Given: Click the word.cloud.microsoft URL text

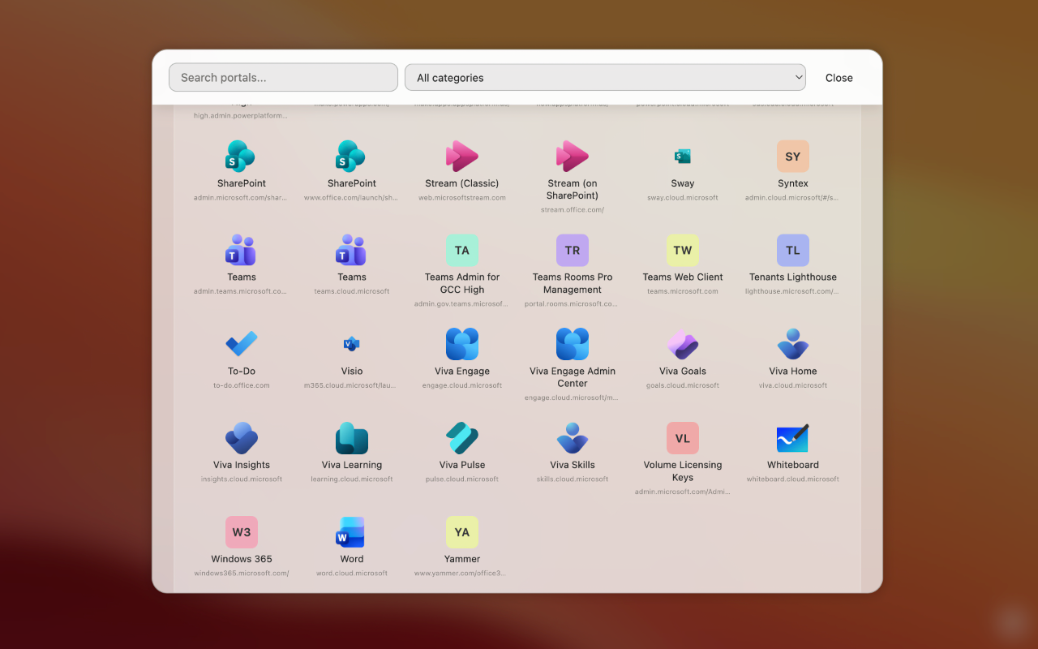Looking at the screenshot, I should pyautogui.click(x=352, y=574).
